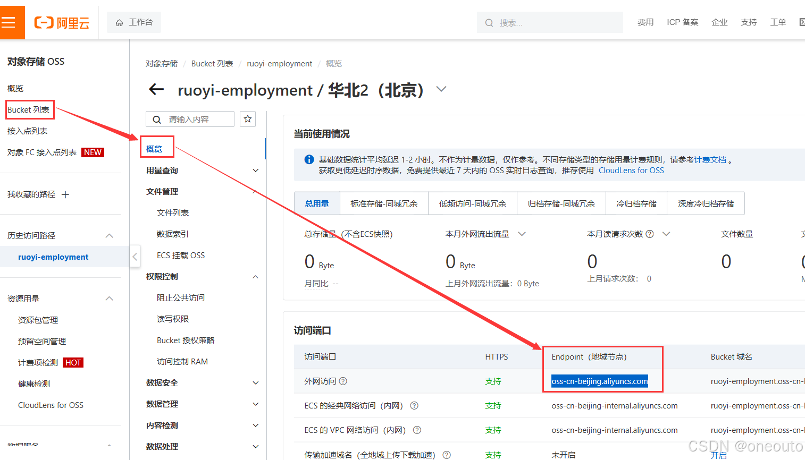
Task: Click help icon beside 本月读请求次数
Action: [650, 234]
